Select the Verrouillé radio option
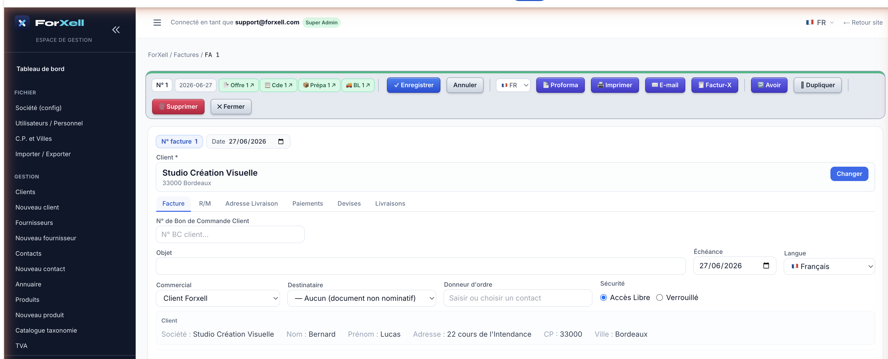 (659, 298)
